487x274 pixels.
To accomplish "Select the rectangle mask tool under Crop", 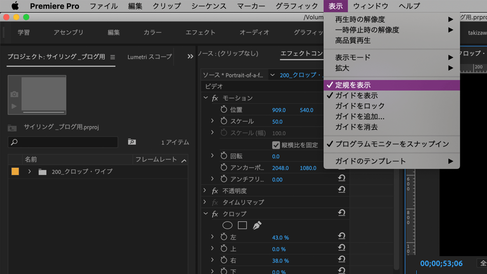I will tap(242, 225).
